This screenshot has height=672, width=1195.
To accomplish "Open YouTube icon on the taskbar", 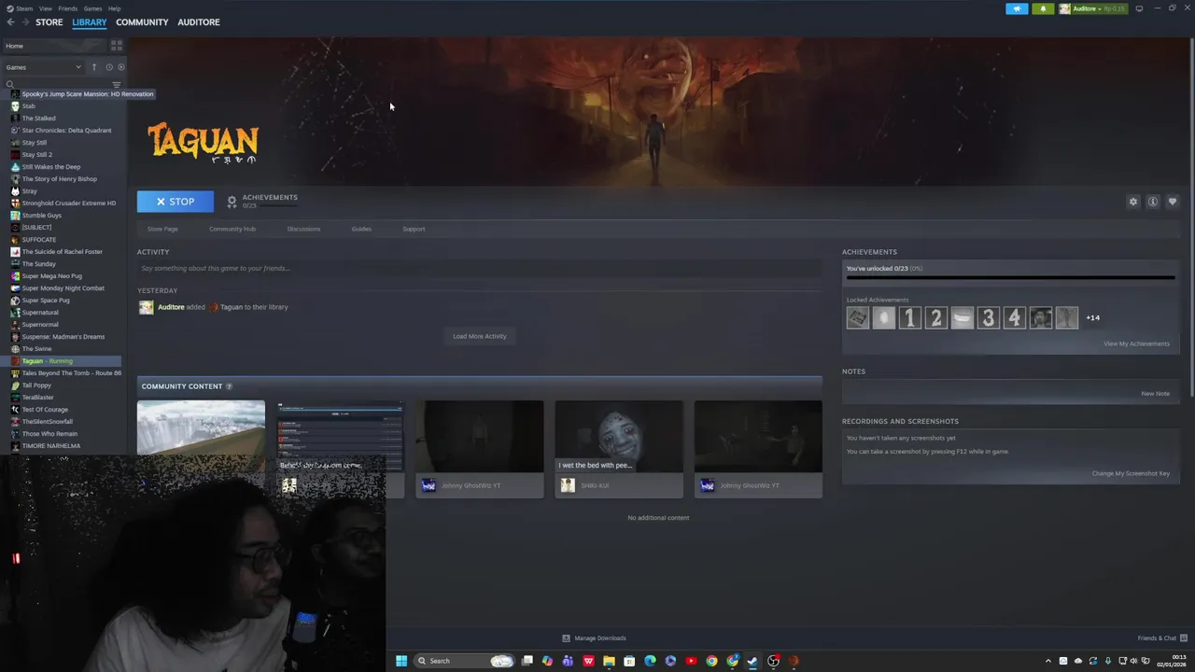I will 691,661.
